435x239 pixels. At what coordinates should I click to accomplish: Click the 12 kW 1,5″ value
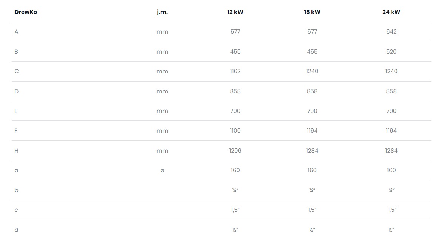(235, 210)
